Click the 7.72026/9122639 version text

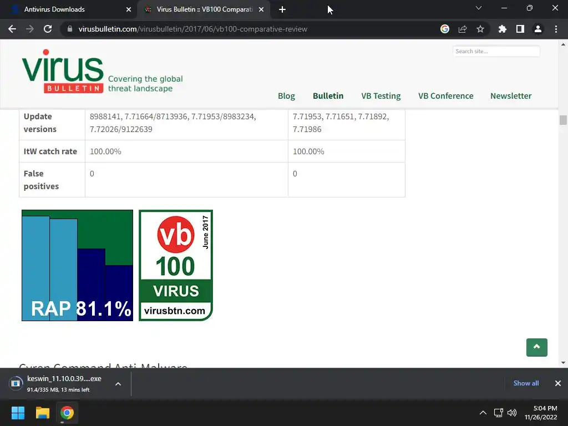[x=121, y=129]
